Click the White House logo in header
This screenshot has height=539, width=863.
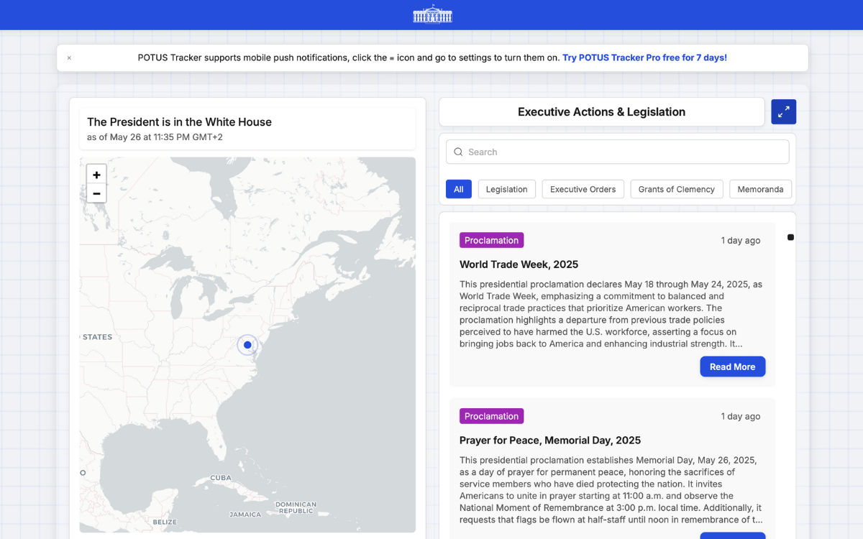pyautogui.click(x=432, y=14)
